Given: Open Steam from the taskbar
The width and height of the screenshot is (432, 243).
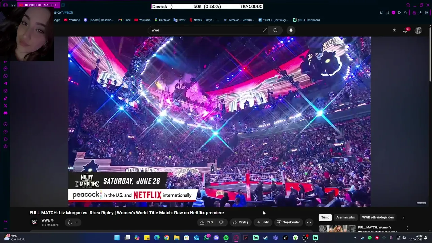Looking at the screenshot, I should [x=266, y=238].
